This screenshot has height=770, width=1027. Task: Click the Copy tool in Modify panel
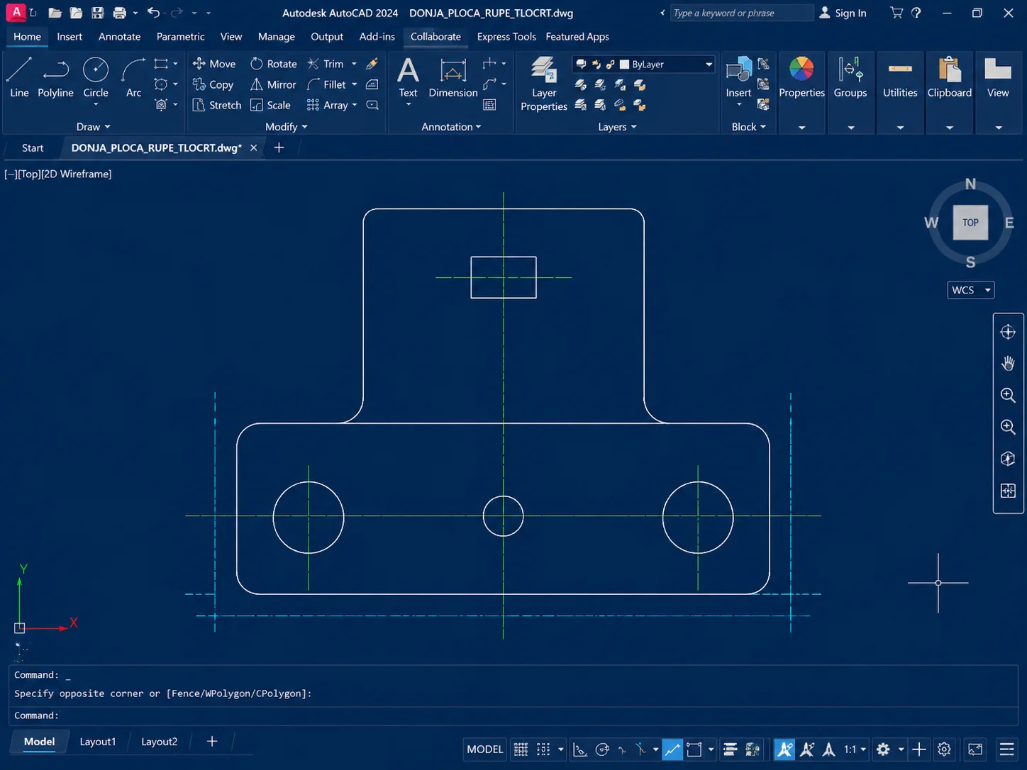pos(213,84)
